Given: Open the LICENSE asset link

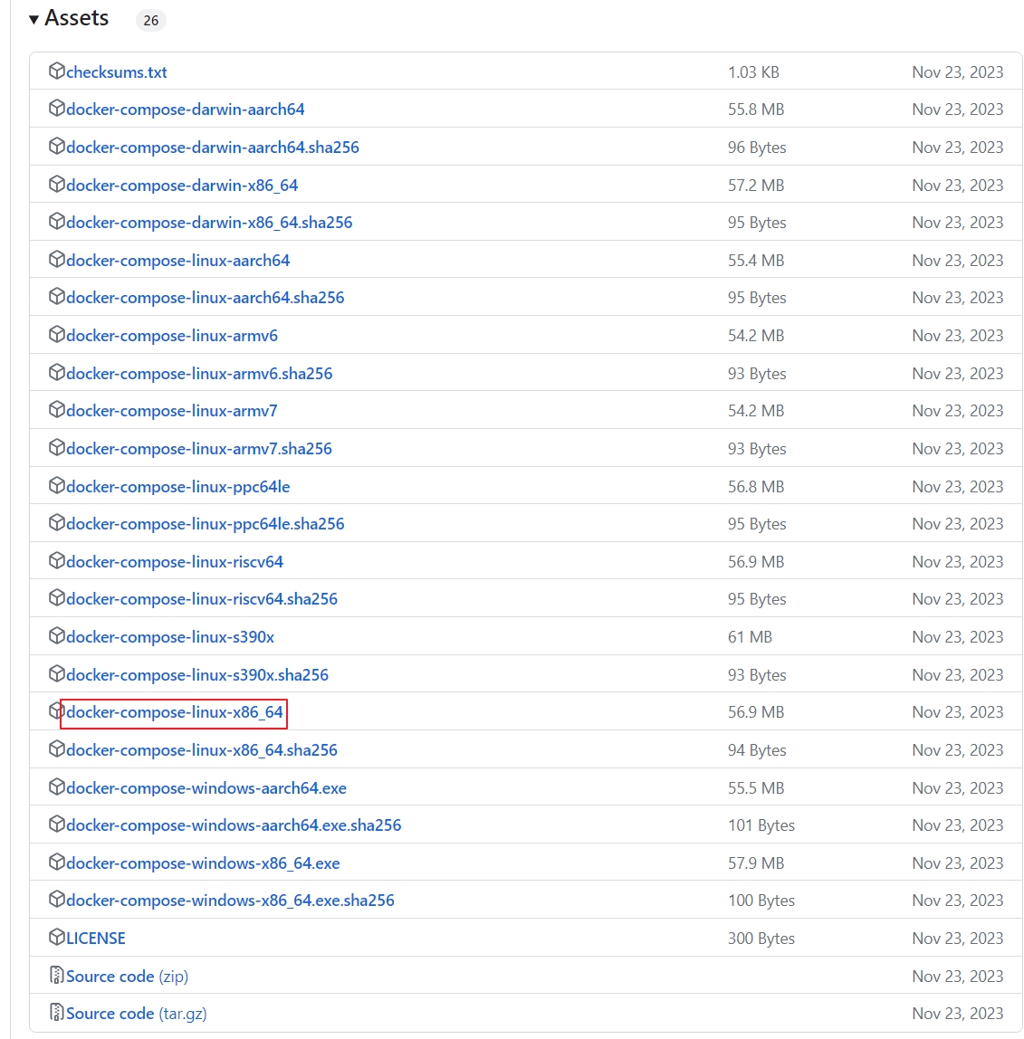Looking at the screenshot, I should (95, 939).
